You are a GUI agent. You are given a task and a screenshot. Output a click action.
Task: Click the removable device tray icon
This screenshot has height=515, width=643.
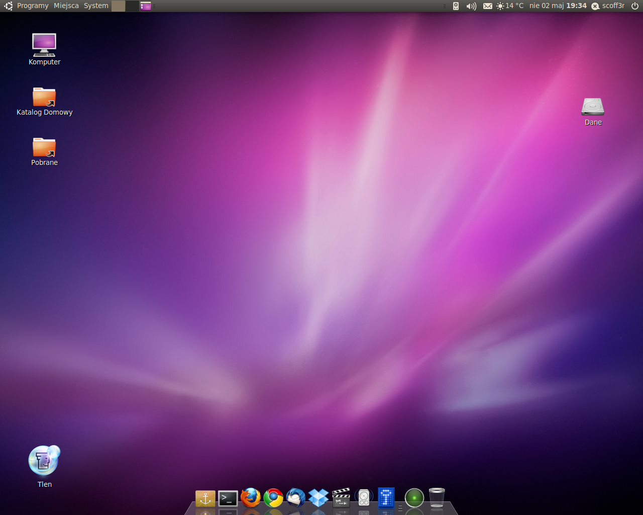coord(456,6)
